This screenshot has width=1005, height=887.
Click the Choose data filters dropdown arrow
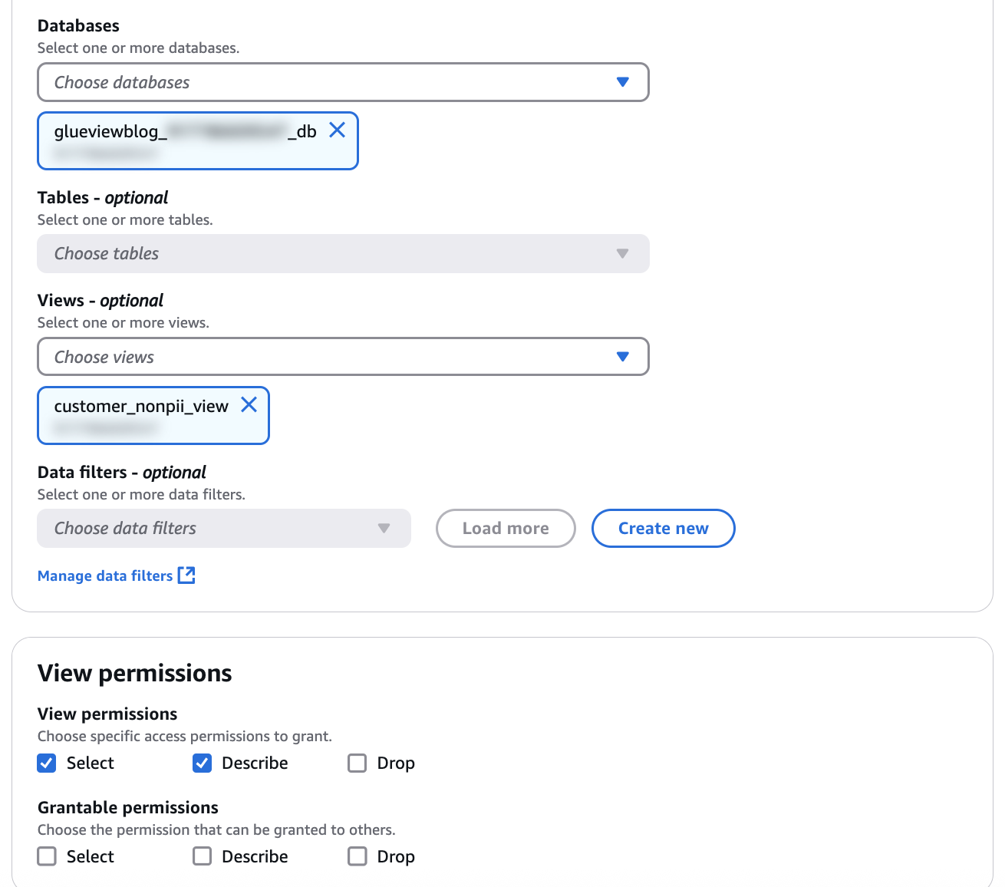click(x=384, y=529)
